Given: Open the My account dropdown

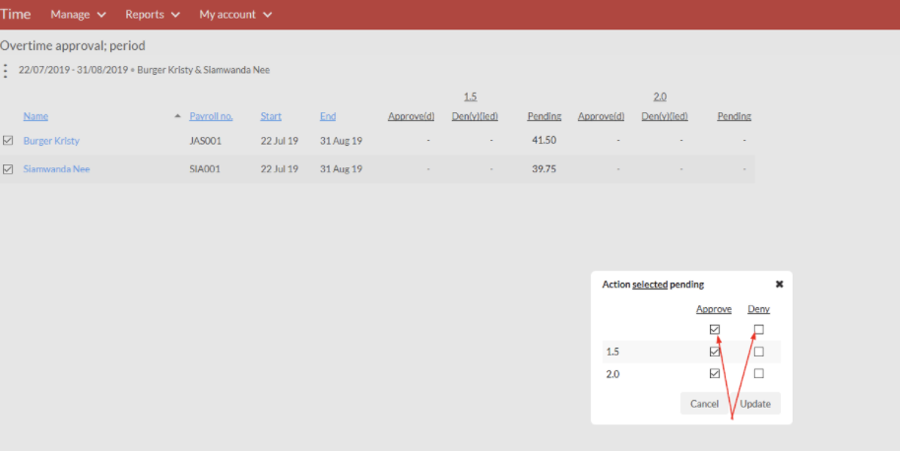Looking at the screenshot, I should click(x=235, y=15).
